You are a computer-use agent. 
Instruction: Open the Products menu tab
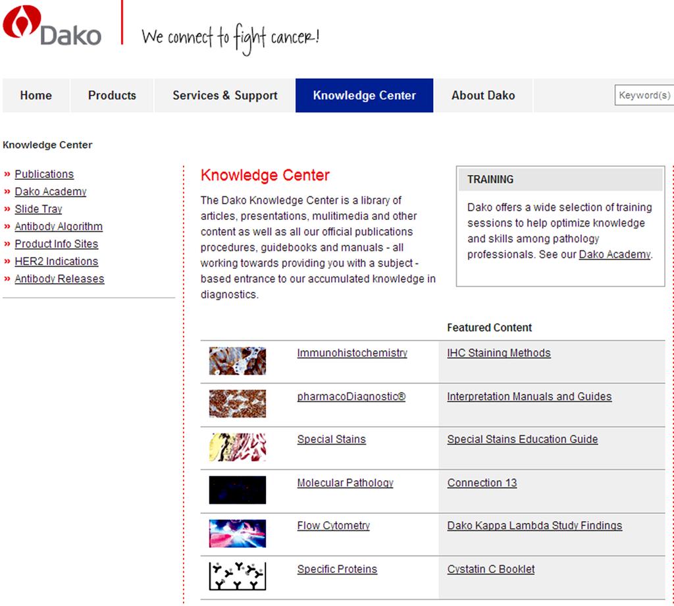click(112, 96)
